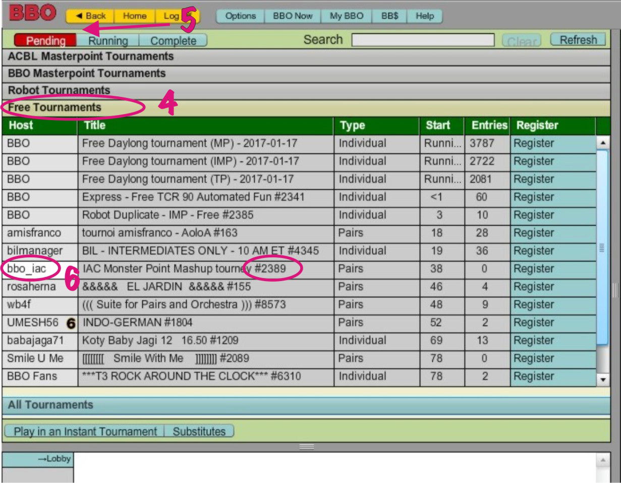The height and width of the screenshot is (483, 621).
Task: Sort by the Start column header
Action: (x=442, y=126)
